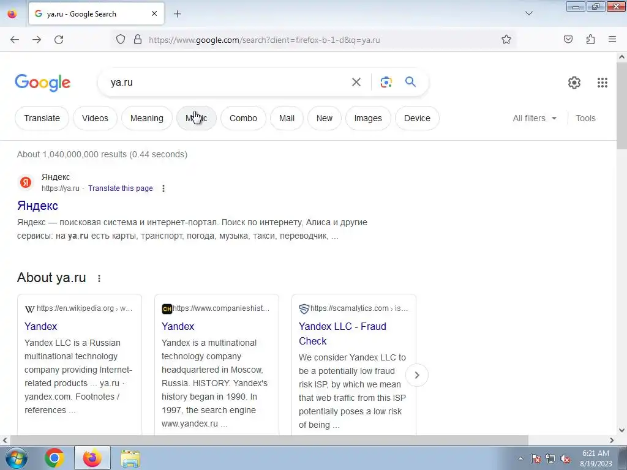Screen dimensions: 627x470
Task: Submit search with magnifier icon
Action: [x=410, y=82]
